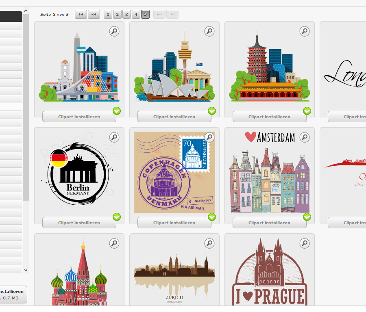Image resolution: width=366 pixels, height=312 pixels.
Task: Install the Amsterdam houses clipart
Action: 269,223
